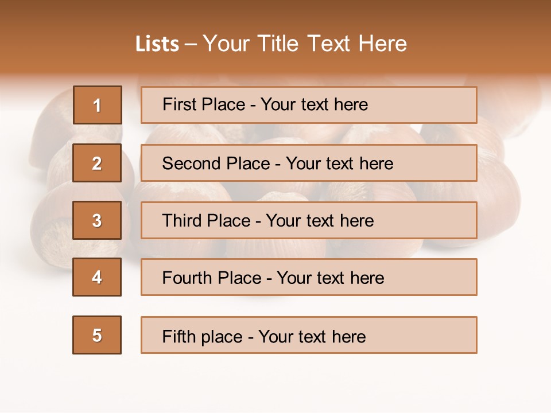Select the number 5 box
Screen dimensions: 551x413
click(97, 335)
